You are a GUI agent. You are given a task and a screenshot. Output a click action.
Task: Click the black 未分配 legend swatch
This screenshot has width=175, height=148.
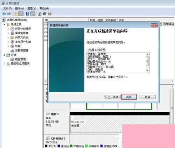tap(46, 146)
